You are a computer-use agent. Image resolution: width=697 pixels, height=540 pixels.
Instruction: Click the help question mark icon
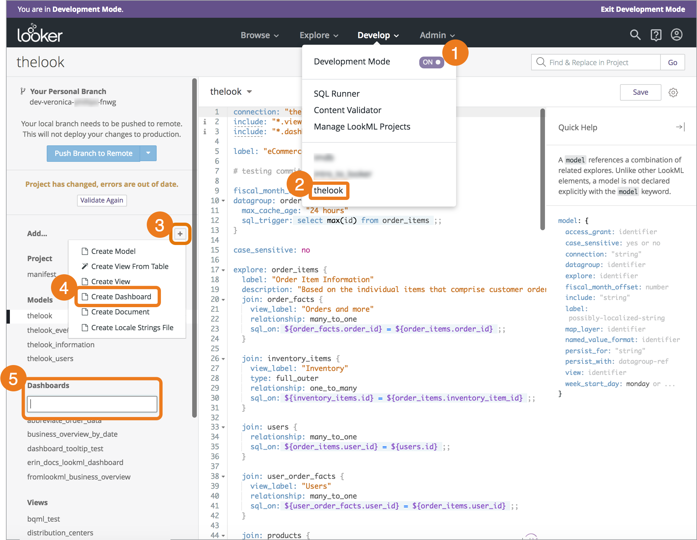click(x=656, y=35)
